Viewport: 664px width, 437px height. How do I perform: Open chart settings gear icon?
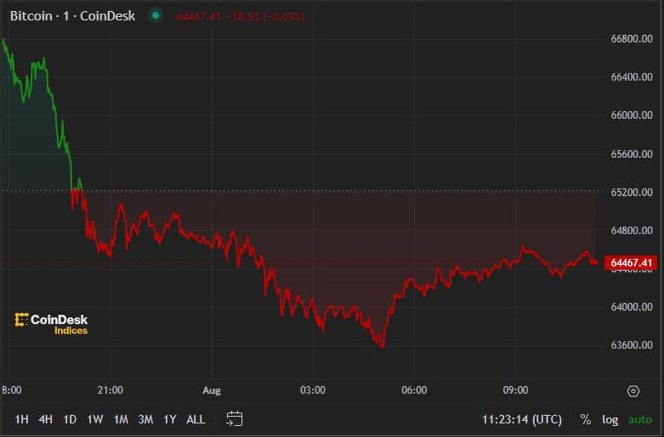coord(633,391)
